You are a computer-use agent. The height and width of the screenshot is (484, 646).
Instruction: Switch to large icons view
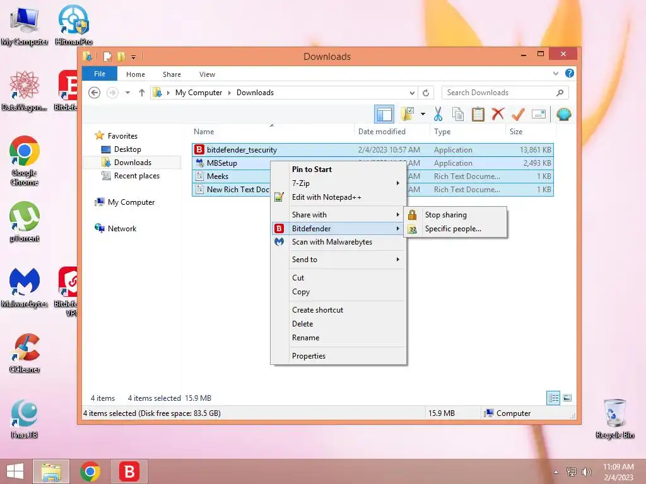click(x=567, y=398)
